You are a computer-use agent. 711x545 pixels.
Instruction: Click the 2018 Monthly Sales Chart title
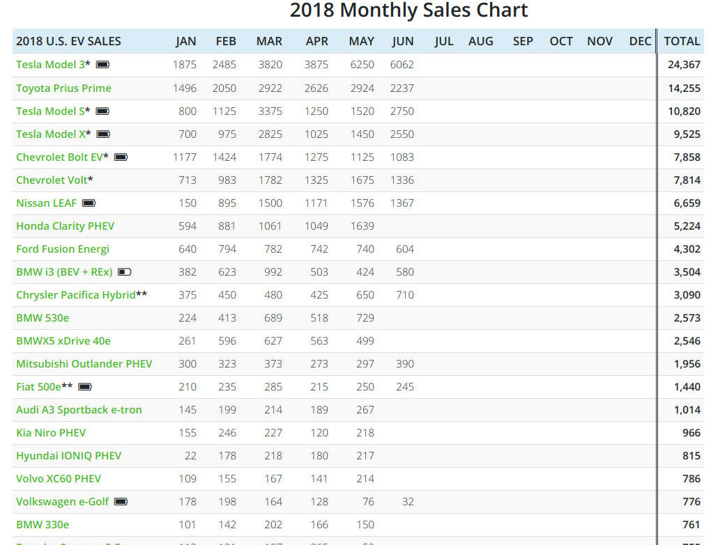click(408, 10)
